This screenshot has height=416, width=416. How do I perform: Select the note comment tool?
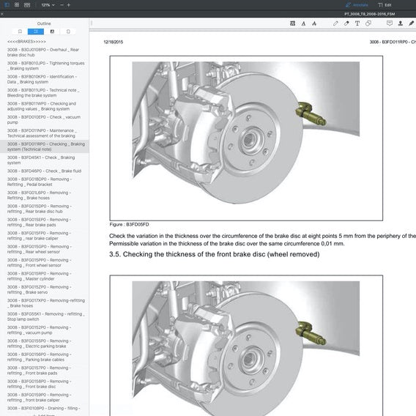pos(390,23)
